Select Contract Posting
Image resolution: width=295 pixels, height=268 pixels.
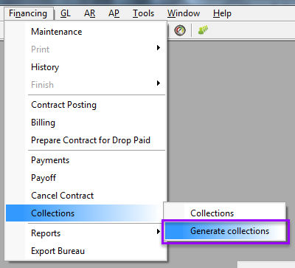(86, 105)
